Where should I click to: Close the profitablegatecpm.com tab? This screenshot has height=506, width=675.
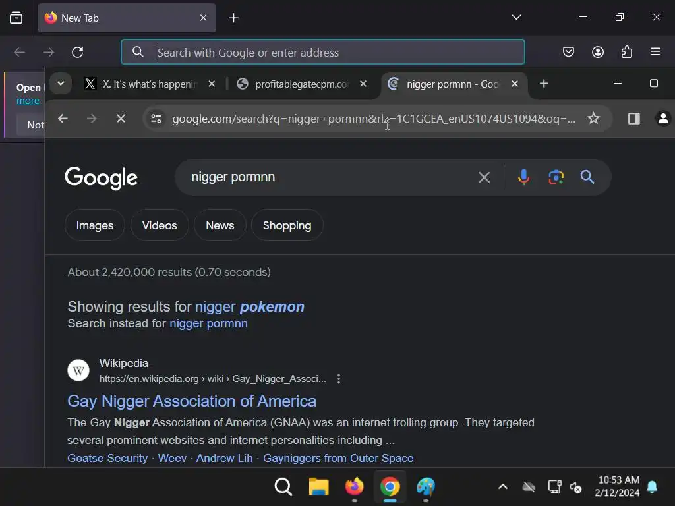point(363,84)
